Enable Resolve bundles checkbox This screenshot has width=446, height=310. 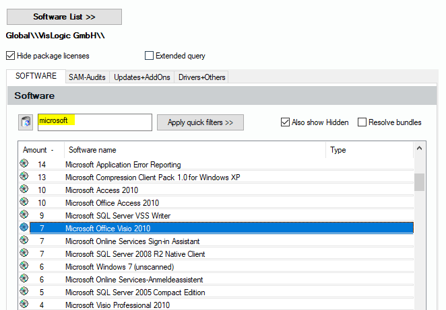362,122
